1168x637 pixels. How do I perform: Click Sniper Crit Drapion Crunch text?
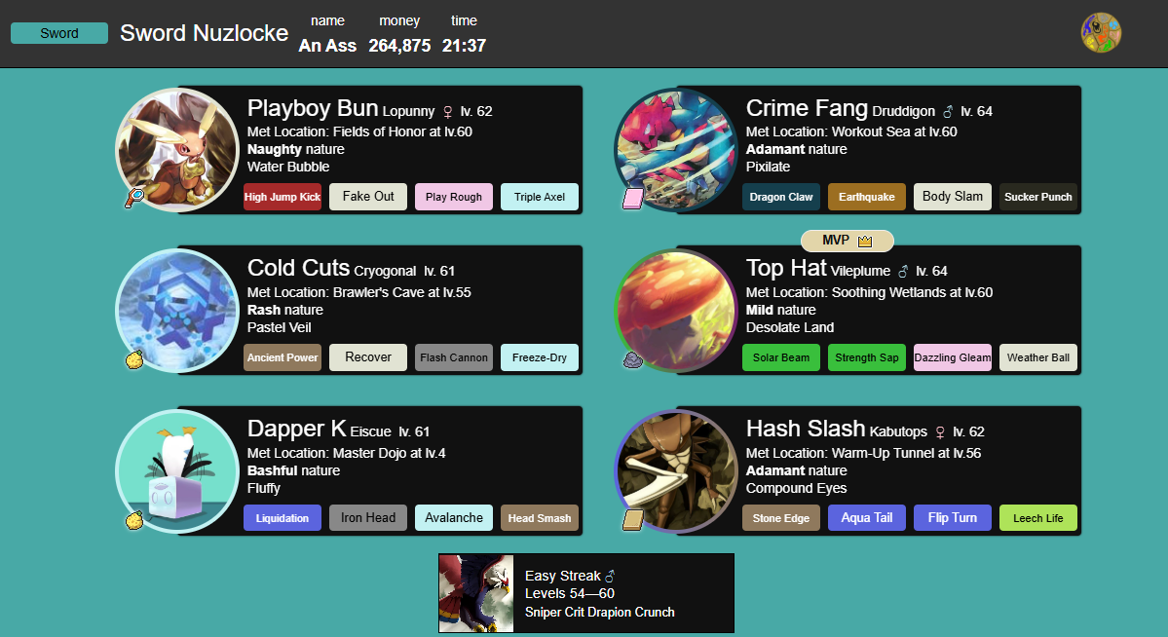point(600,613)
